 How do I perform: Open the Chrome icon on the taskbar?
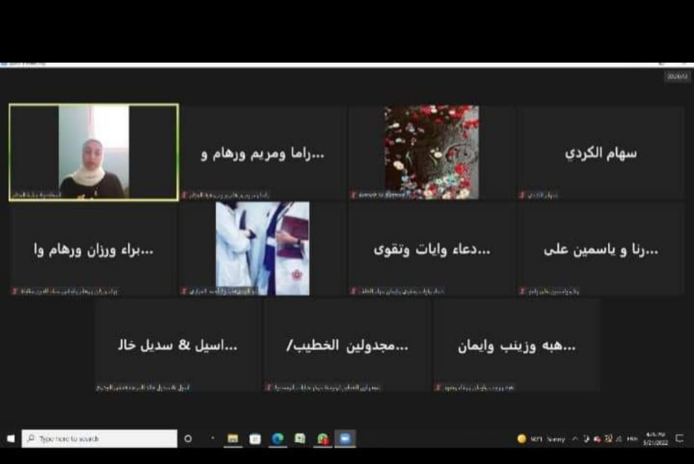(x=323, y=439)
